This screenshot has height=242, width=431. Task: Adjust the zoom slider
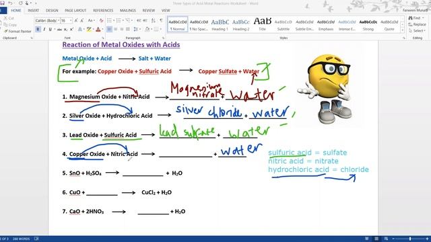click(x=410, y=239)
